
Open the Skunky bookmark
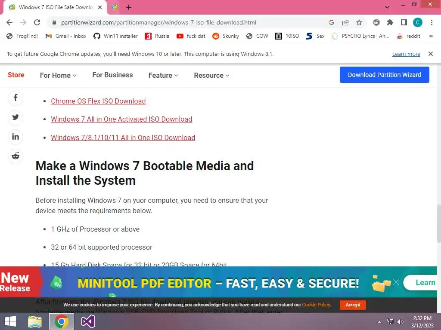226,36
